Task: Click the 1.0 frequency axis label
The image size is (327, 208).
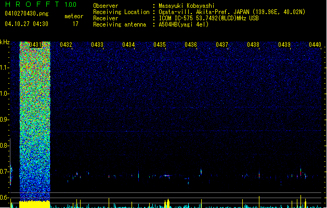Action: 4,94
